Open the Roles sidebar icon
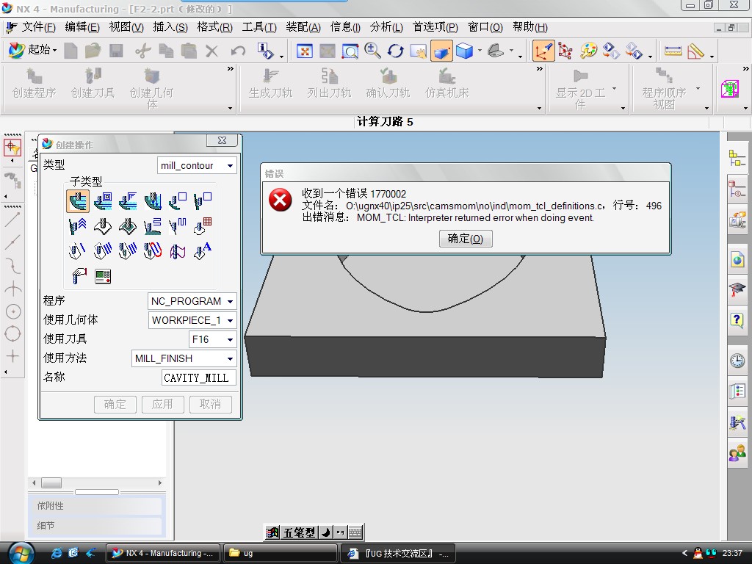 click(x=737, y=452)
